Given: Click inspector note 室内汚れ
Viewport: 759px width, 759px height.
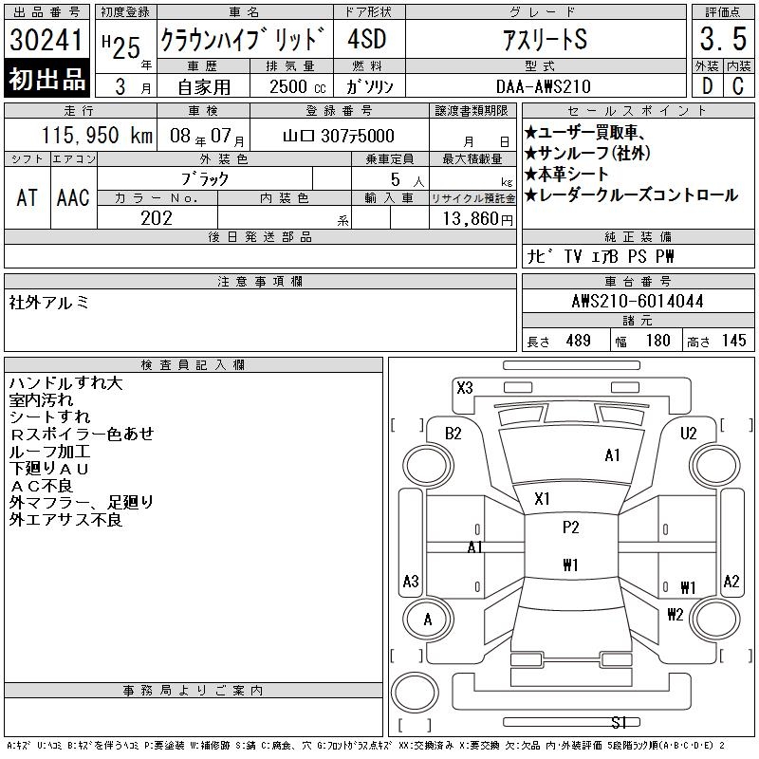Looking at the screenshot, I should pyautogui.click(x=41, y=400).
